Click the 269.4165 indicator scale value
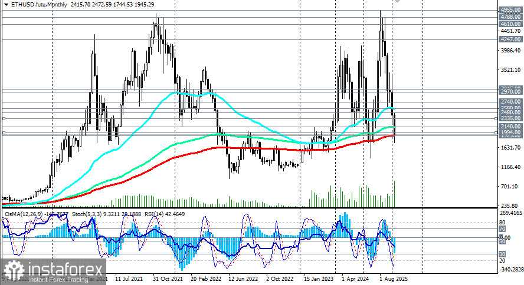 [511, 213]
